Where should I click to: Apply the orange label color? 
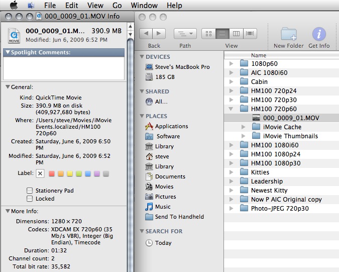click(x=61, y=173)
